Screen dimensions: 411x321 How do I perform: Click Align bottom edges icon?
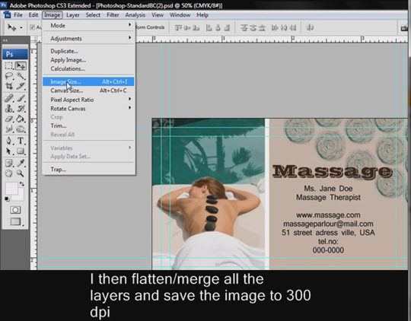coord(196,27)
